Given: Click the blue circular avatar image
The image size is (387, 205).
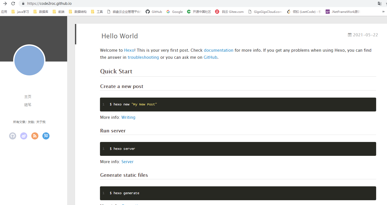Looking at the screenshot, I should (x=29, y=61).
